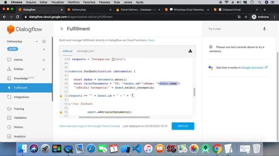Open Validation in the sidebar
Screen dimensions: 279x156
click(20, 117)
